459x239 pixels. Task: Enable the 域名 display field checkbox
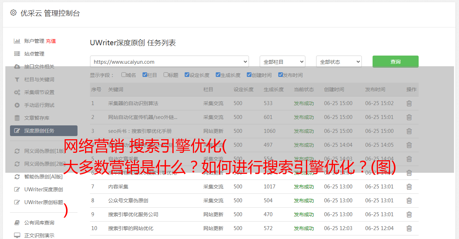tap(124, 75)
